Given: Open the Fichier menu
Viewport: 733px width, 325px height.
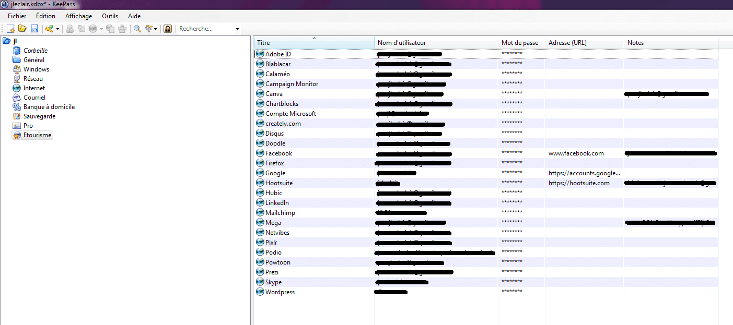Looking at the screenshot, I should [x=17, y=16].
